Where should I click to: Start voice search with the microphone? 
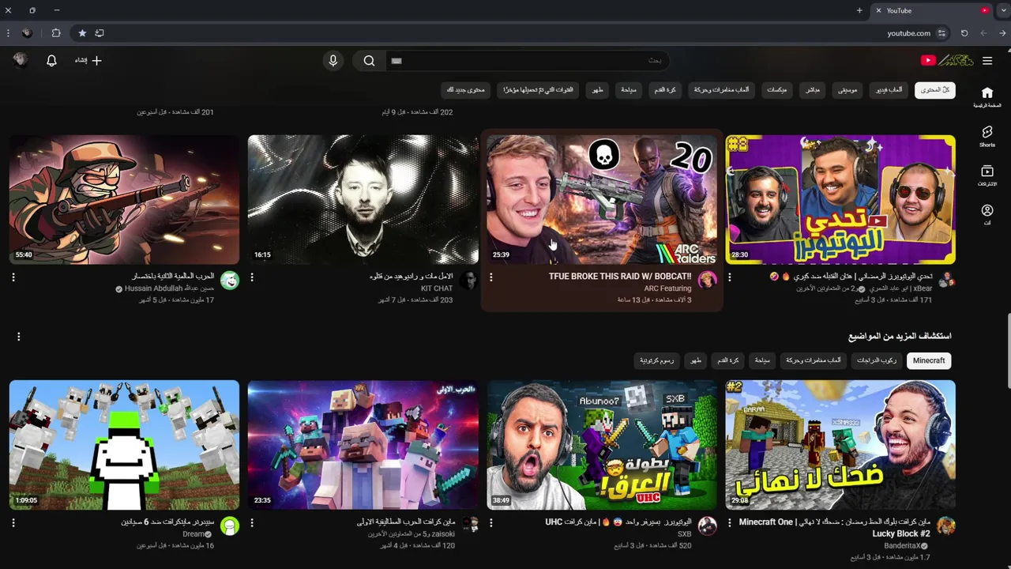(333, 61)
